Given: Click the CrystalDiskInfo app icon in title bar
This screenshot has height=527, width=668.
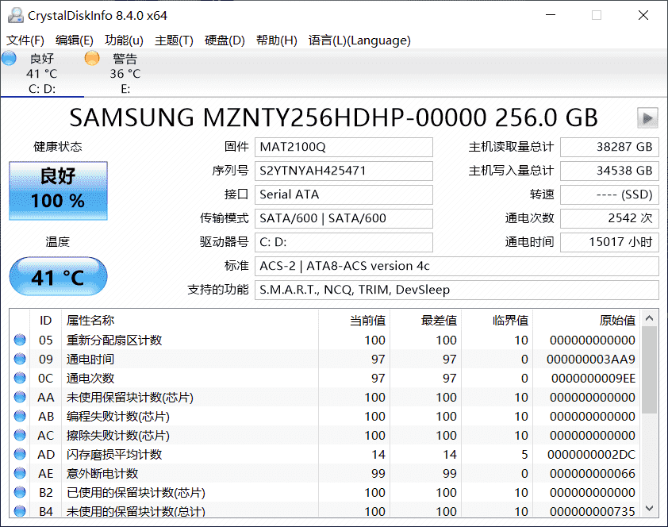Looking at the screenshot, I should pos(16,16).
